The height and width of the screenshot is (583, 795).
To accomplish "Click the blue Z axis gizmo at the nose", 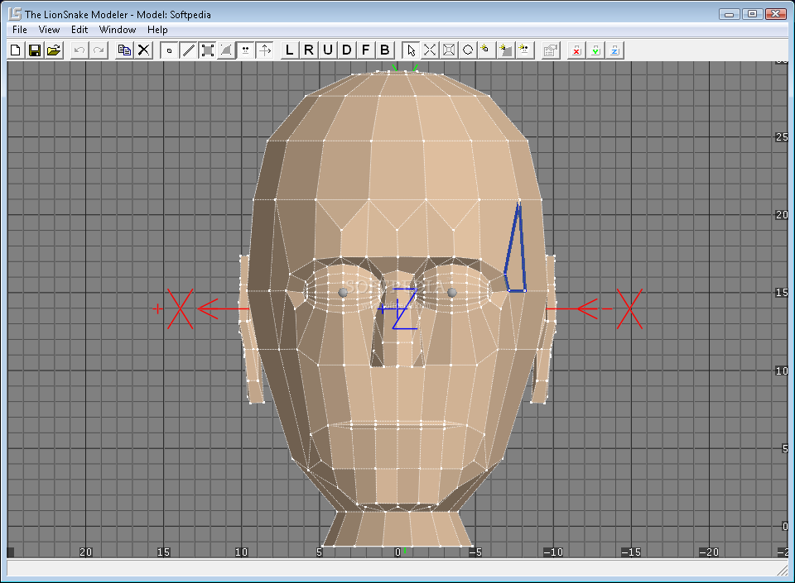I will point(404,308).
